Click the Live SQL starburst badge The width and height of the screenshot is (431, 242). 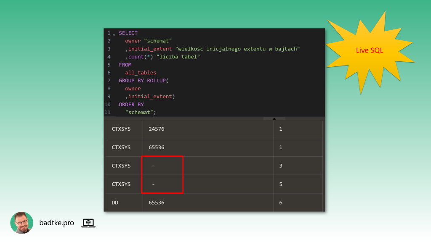[x=370, y=50]
